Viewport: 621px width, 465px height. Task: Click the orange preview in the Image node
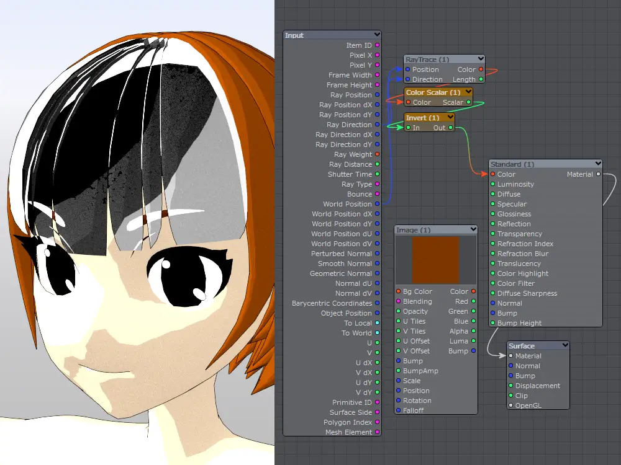[435, 260]
